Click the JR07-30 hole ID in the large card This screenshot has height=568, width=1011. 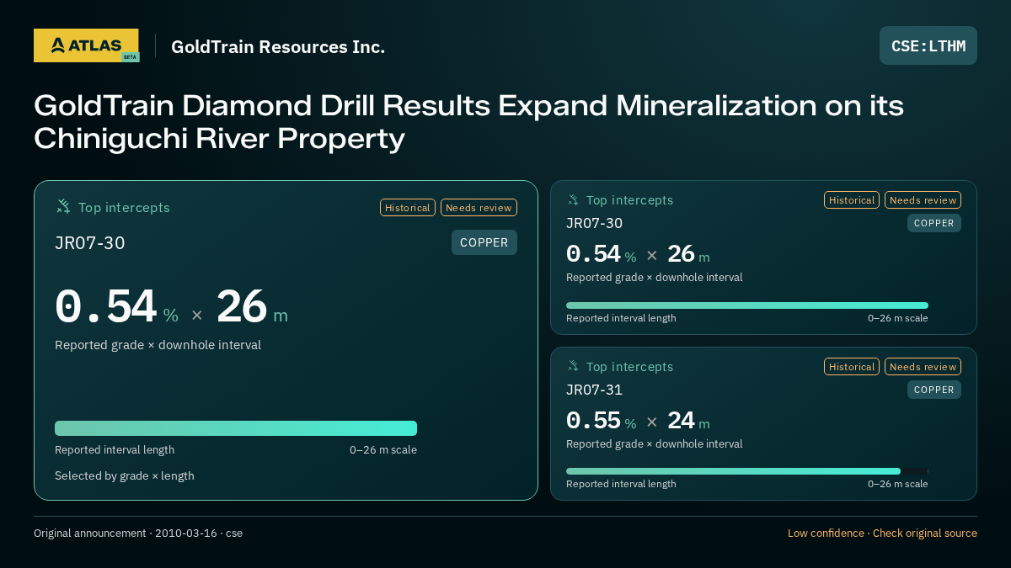[90, 243]
